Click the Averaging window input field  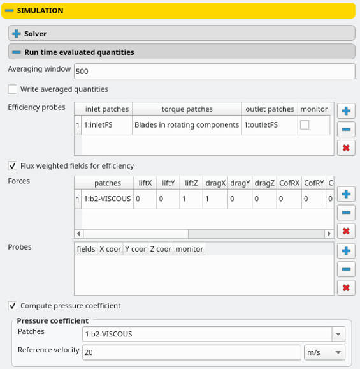214,72
